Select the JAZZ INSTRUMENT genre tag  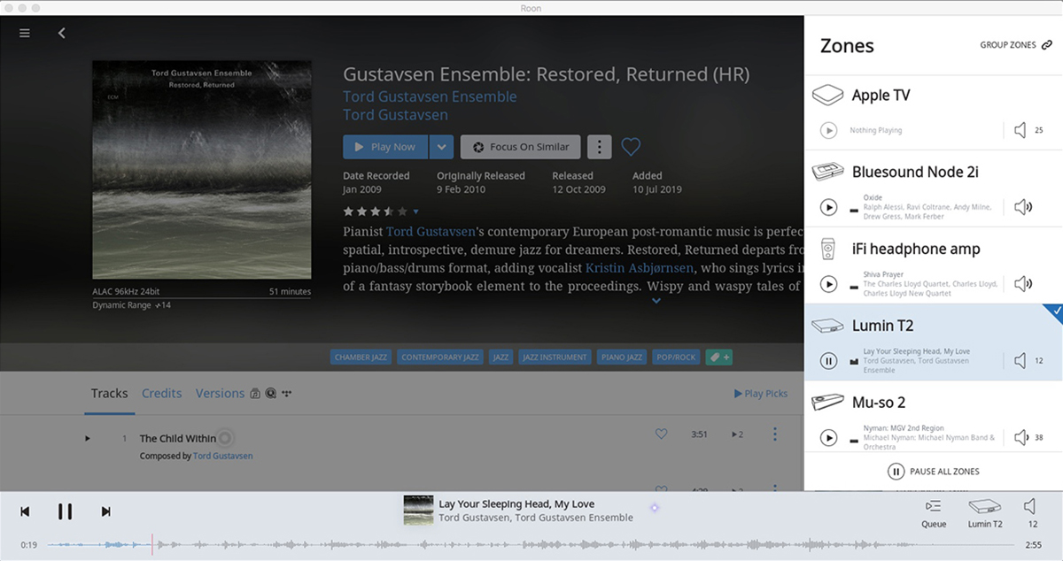555,357
